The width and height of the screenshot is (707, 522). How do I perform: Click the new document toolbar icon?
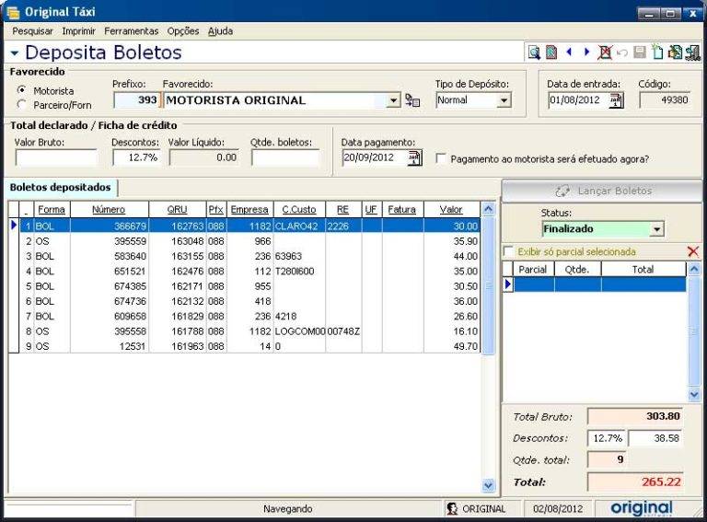(x=657, y=53)
